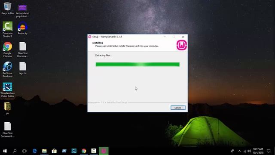Open the Wondershare editor taskbar icon
Image resolution: width=275 pixels, height=155 pixels.
coord(74,151)
